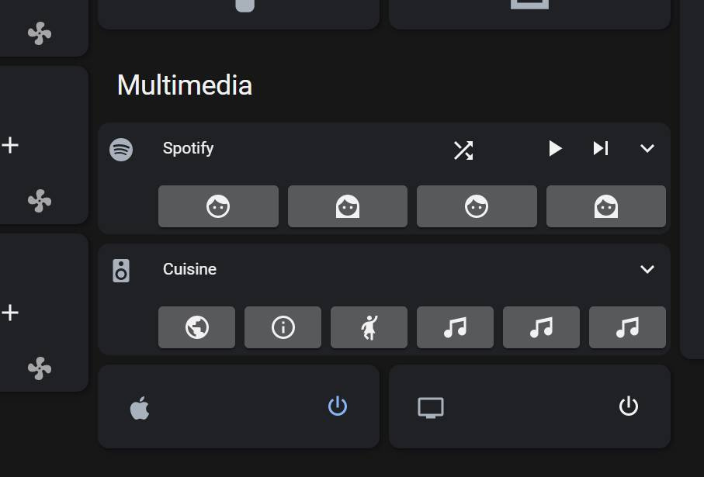Collapse the Cuisine card using its chevron
Image resolution: width=704 pixels, height=477 pixels.
click(647, 269)
